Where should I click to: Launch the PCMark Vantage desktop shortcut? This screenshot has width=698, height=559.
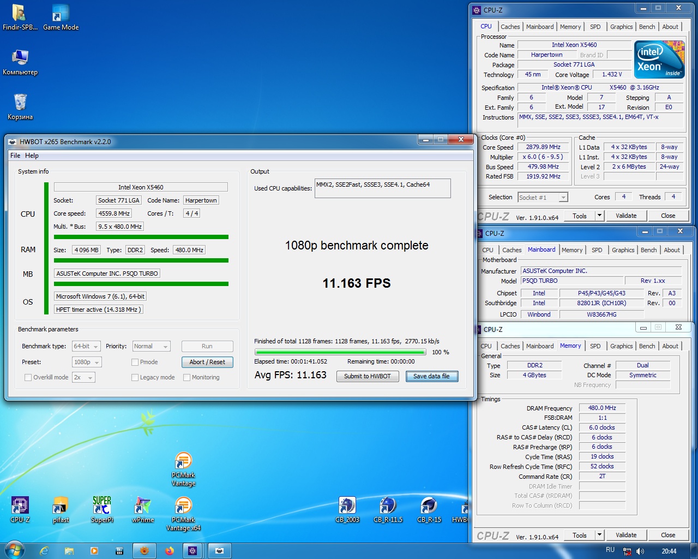pyautogui.click(x=183, y=469)
